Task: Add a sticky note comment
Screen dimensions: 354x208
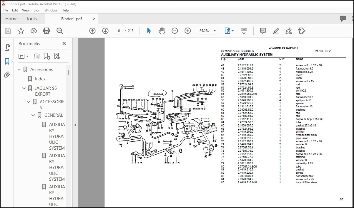Action: pyautogui.click(x=263, y=31)
